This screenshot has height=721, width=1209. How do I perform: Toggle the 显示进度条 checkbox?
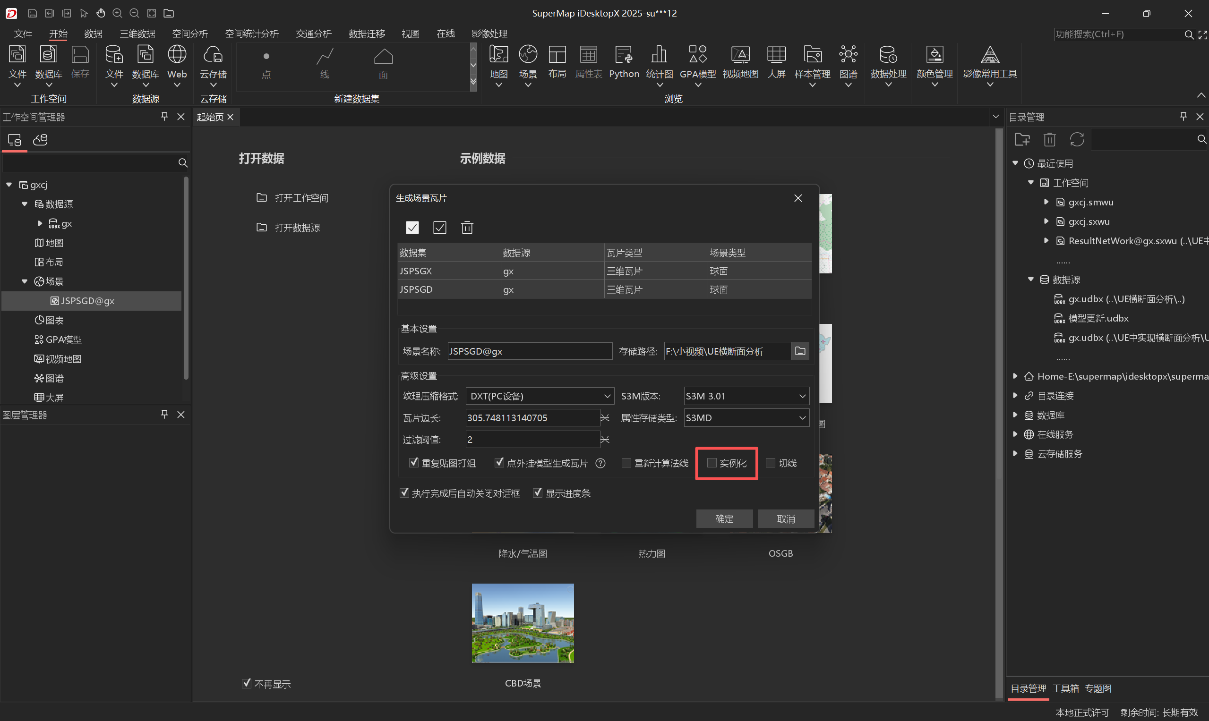538,492
